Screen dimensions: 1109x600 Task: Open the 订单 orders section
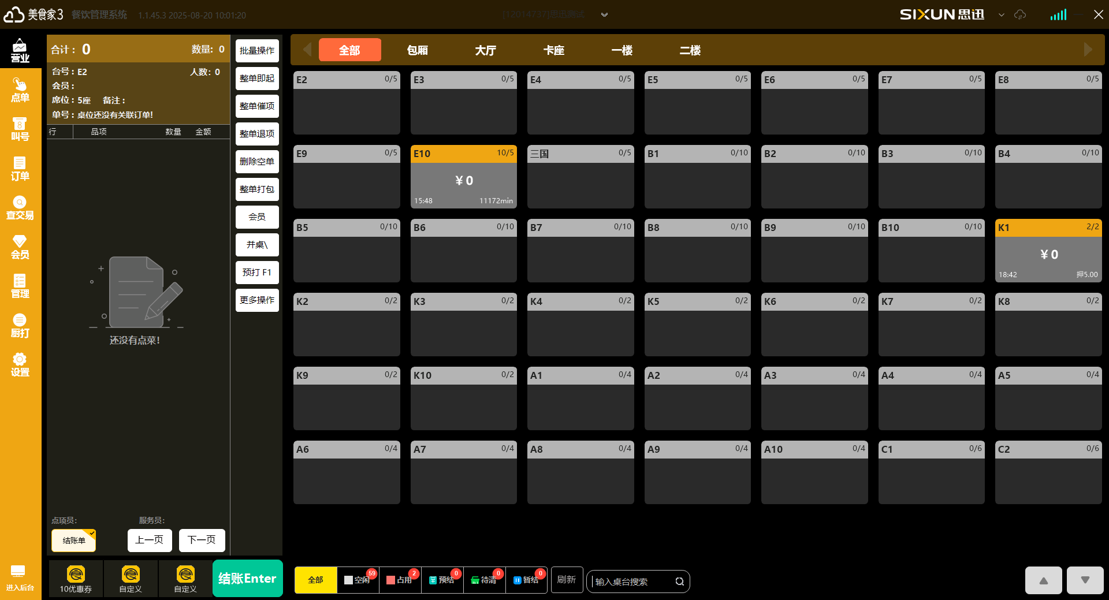pos(20,169)
